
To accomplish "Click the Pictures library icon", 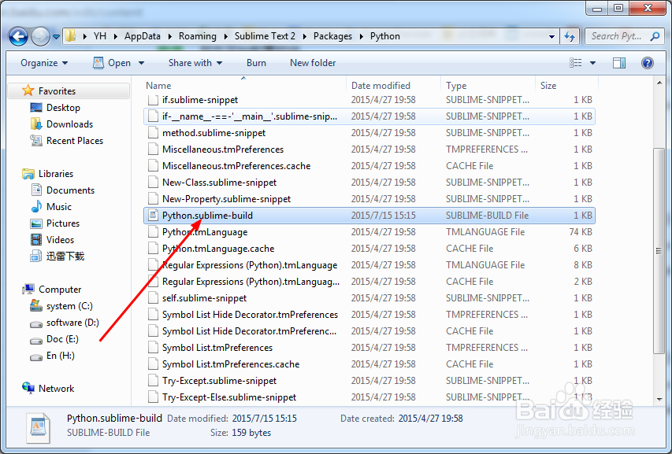I will click(x=36, y=223).
